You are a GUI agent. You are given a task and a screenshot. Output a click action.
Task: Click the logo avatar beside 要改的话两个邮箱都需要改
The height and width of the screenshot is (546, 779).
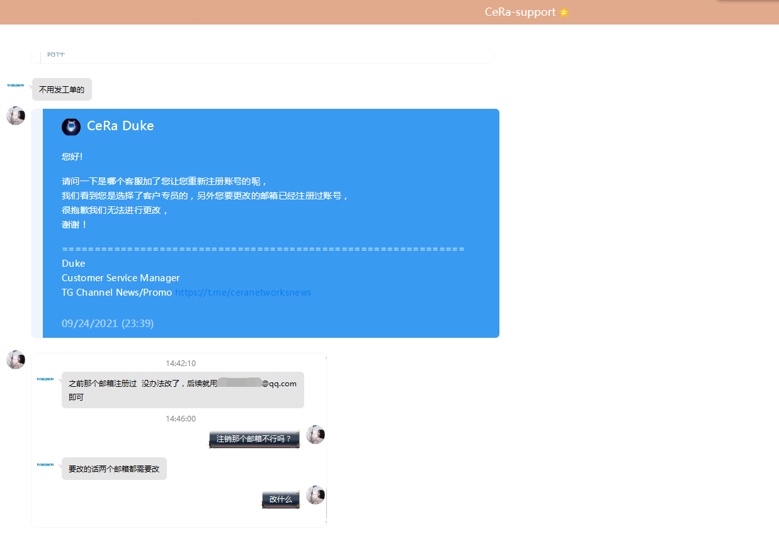pyautogui.click(x=45, y=465)
